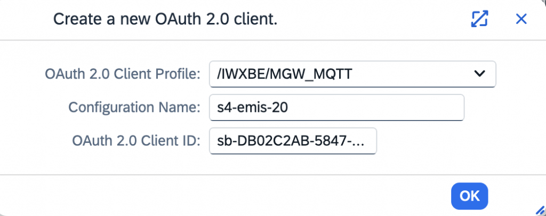This screenshot has height=216, width=546.
Task: Close the OAuth 2.0 client dialog
Action: coord(521,19)
